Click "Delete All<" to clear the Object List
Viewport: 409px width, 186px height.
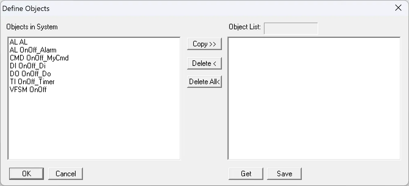point(204,81)
